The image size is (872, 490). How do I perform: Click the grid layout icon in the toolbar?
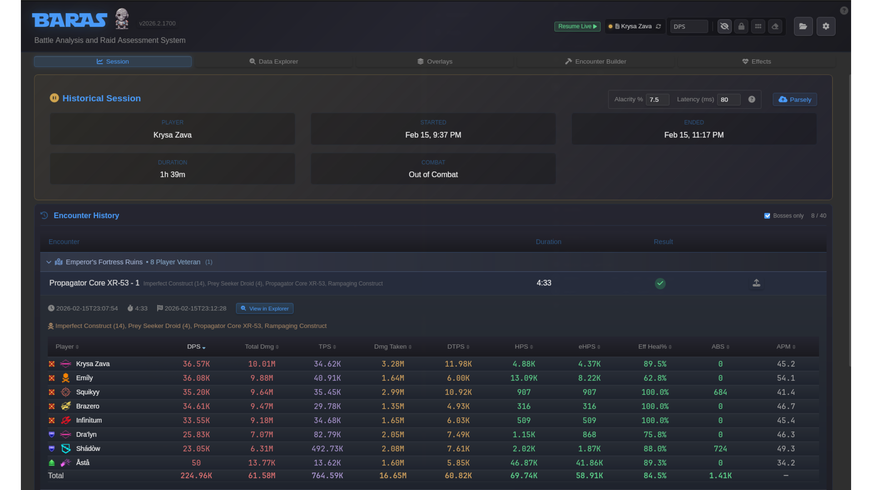point(758,26)
